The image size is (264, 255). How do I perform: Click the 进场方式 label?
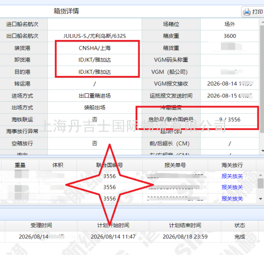point(22,96)
